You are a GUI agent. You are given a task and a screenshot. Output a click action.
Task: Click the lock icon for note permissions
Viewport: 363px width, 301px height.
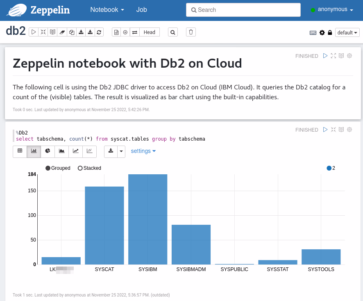tap(330, 33)
